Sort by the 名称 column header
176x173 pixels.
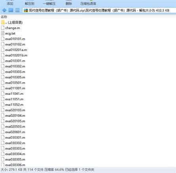[4, 17]
